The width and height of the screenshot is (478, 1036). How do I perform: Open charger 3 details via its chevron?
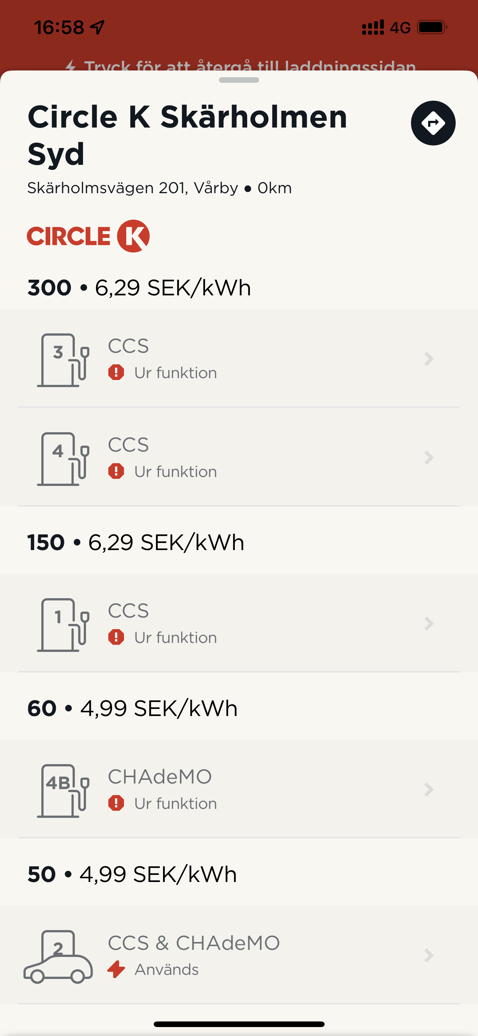tap(428, 359)
